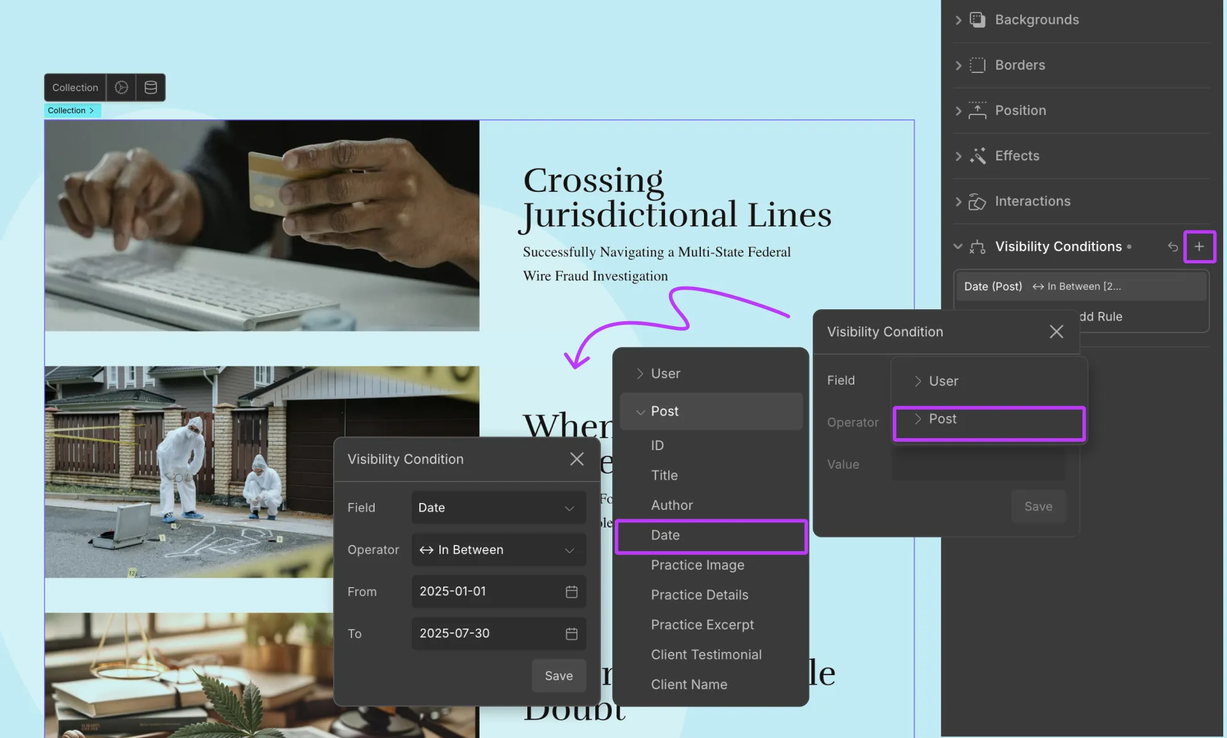This screenshot has height=738, width=1227.
Task: Click the Borders panel icon
Action: point(977,65)
